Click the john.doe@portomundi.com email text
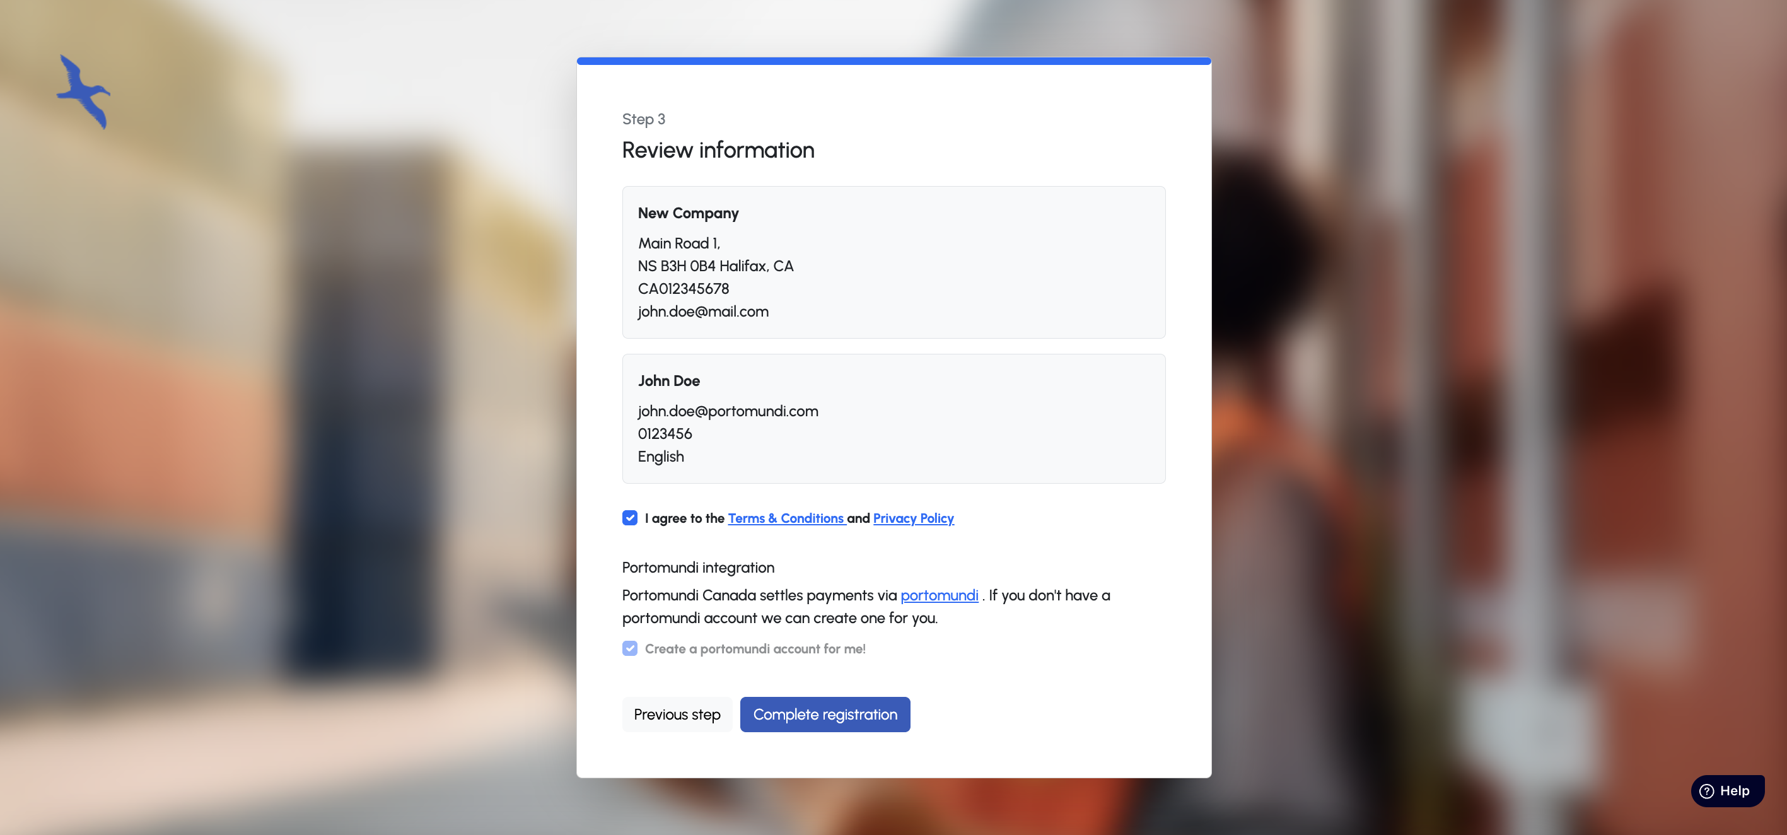Image resolution: width=1787 pixels, height=835 pixels. tap(728, 411)
